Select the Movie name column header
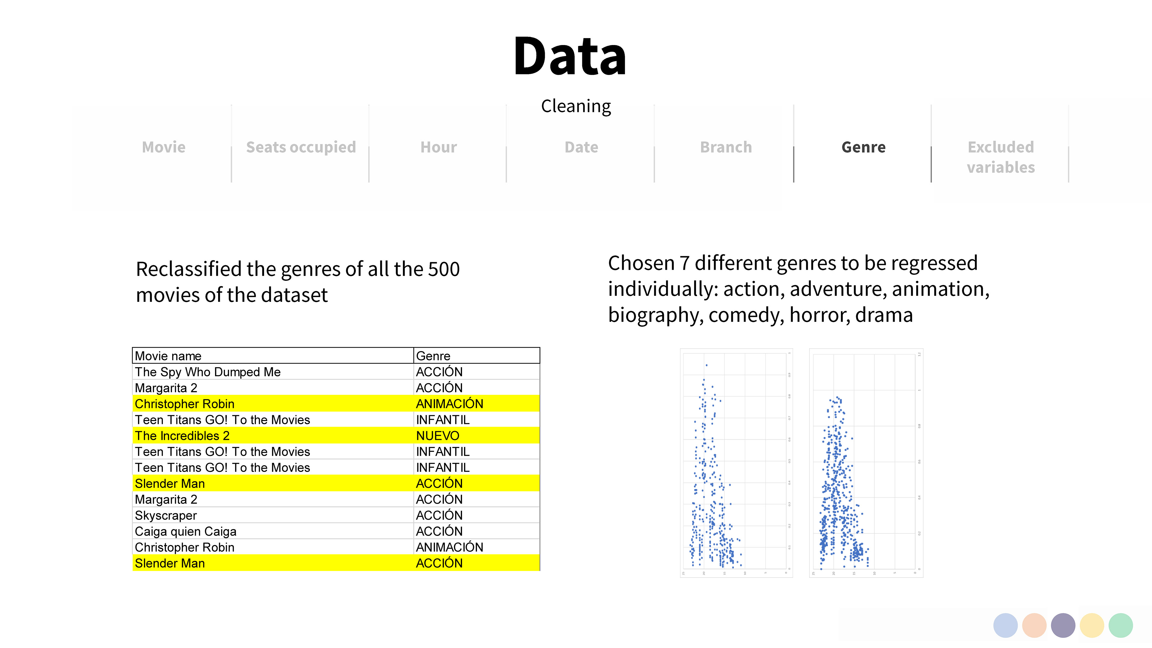Screen dimensions: 1152x648 pos(273,355)
